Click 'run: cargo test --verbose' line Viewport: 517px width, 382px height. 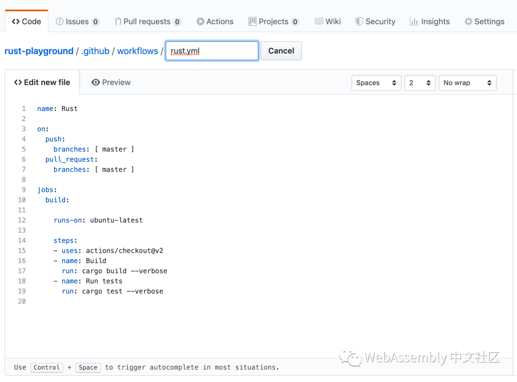point(112,292)
